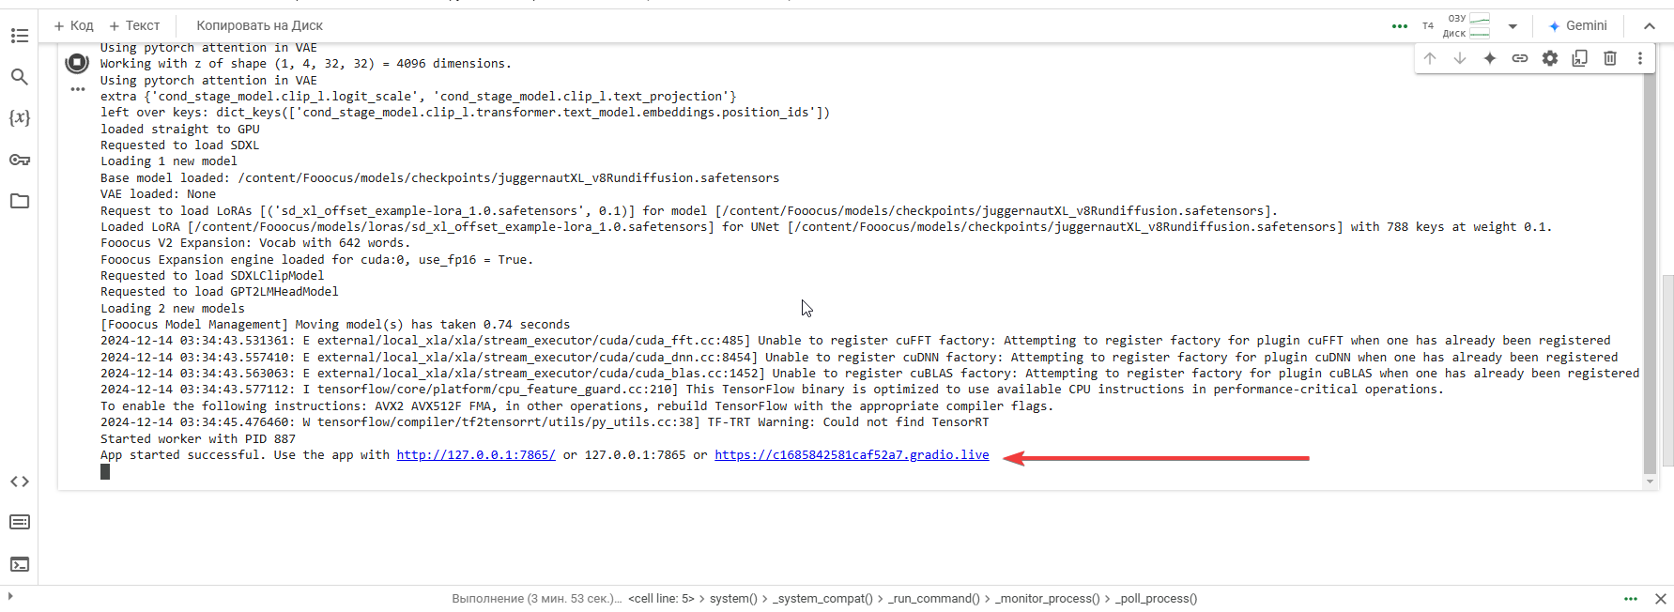1674x612 pixels.
Task: Open the gradio.live public link
Action: [x=852, y=455]
